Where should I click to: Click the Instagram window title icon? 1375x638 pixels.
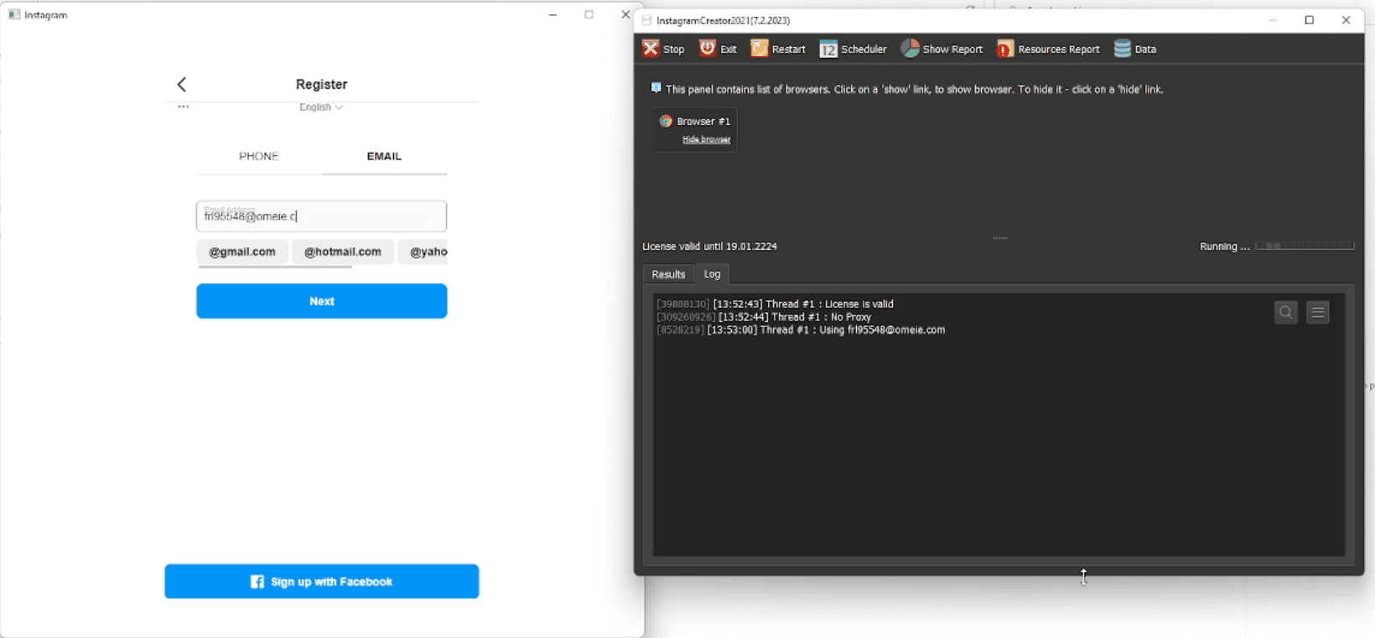[14, 14]
